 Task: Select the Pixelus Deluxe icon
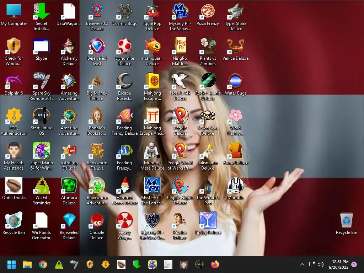pyautogui.click(x=180, y=220)
